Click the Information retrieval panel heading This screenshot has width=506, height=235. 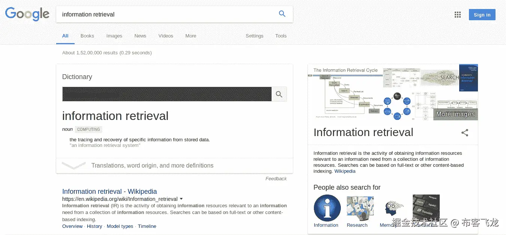tap(363, 132)
